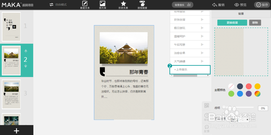Select the no-color theme swatch
The height and width of the screenshot is (135, 271).
click(x=231, y=86)
